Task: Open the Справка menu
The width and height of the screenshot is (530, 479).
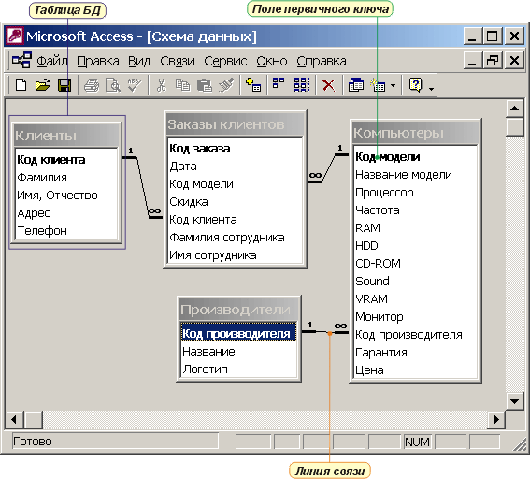Action: click(x=322, y=62)
